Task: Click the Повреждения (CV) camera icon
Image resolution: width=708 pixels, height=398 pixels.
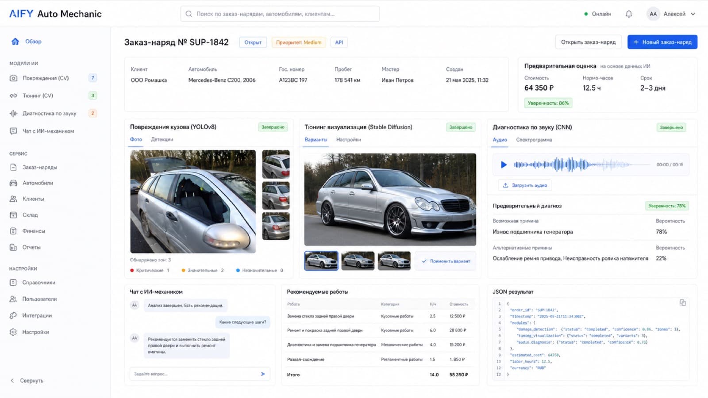Action: [x=13, y=78]
